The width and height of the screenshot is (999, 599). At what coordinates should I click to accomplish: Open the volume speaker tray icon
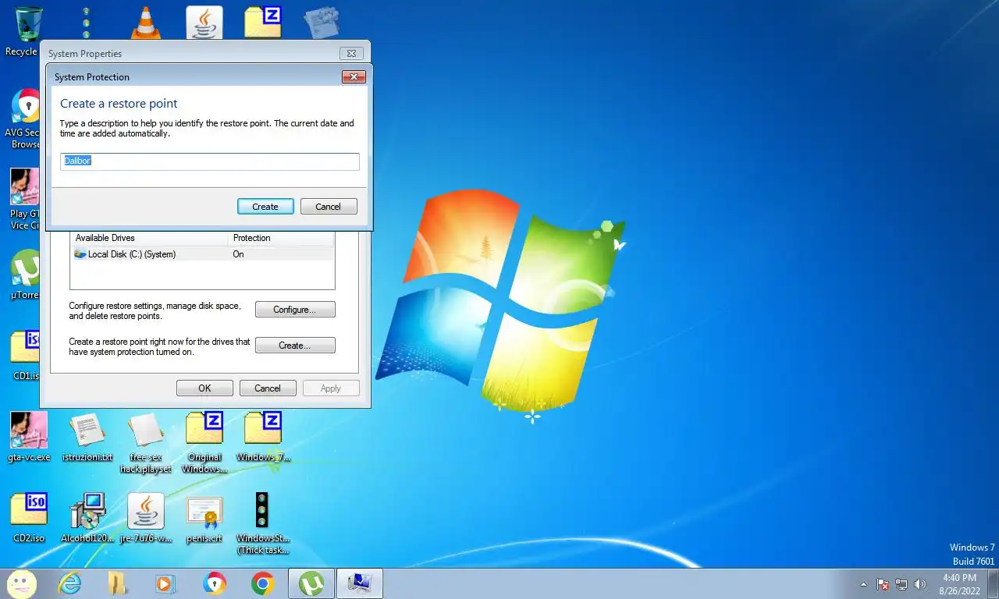[x=920, y=584]
